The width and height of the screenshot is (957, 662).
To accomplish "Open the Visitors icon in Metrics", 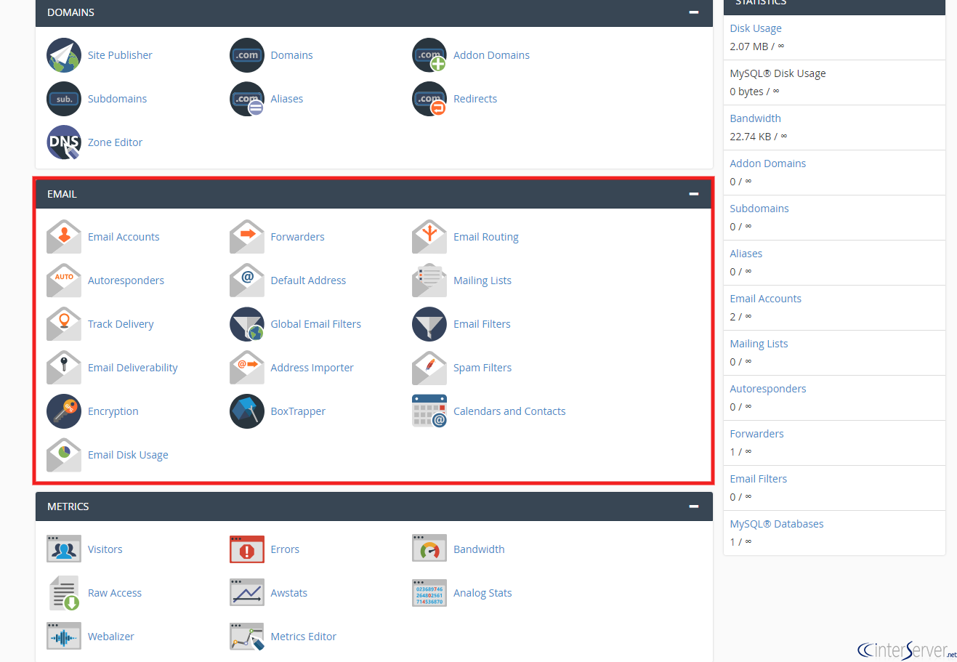I will pyautogui.click(x=64, y=549).
